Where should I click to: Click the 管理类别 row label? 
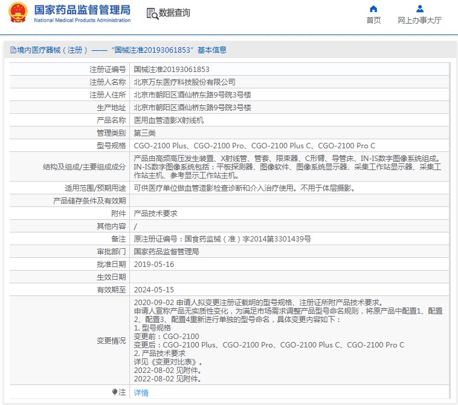click(111, 133)
